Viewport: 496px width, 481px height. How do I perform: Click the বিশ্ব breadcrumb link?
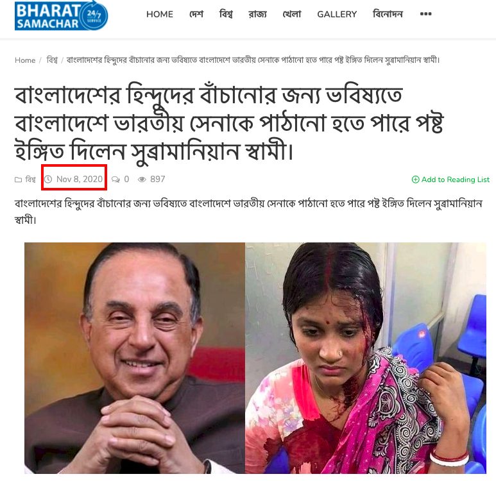click(52, 60)
